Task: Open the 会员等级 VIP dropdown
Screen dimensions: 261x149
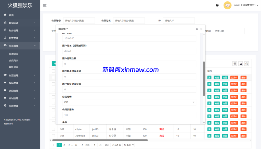Action: click(129, 102)
